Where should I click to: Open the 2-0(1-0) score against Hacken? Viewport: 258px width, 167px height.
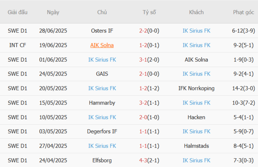pos(149,117)
